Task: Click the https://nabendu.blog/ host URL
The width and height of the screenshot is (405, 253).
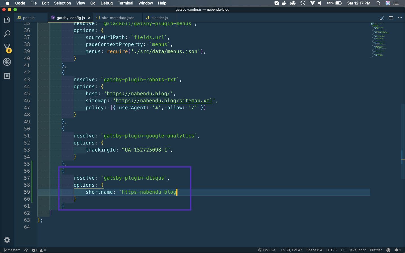Action: (x=138, y=94)
